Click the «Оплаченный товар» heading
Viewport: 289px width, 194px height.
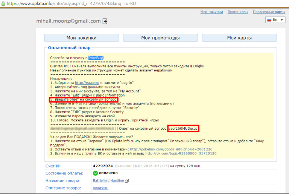tap(69, 48)
